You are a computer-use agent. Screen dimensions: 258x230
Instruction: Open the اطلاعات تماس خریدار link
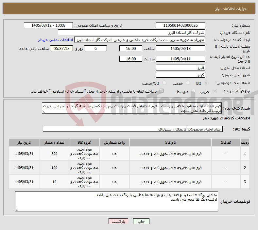coord(56,40)
